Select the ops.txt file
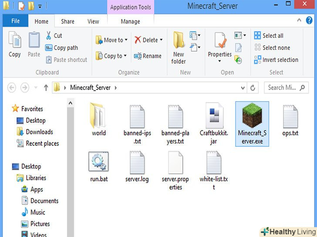The height and width of the screenshot is (237, 317). [x=290, y=120]
